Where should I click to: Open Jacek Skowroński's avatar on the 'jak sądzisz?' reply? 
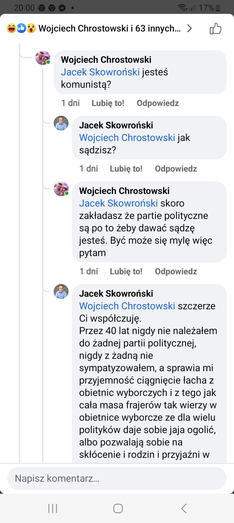61,123
